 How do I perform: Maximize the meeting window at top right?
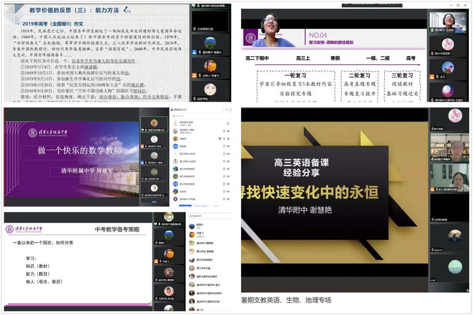click(458, 5)
